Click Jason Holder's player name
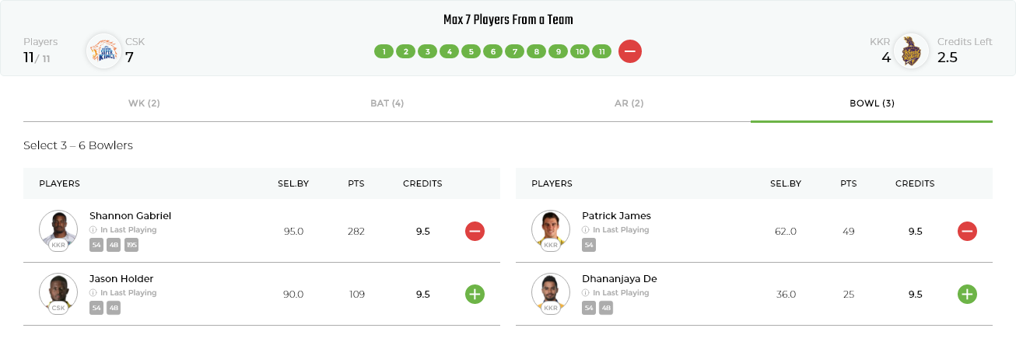1016x349 pixels. [121, 279]
